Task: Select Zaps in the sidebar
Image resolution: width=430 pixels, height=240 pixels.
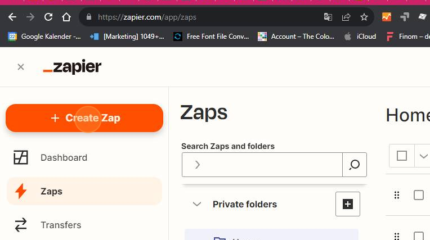Action: 84,191
